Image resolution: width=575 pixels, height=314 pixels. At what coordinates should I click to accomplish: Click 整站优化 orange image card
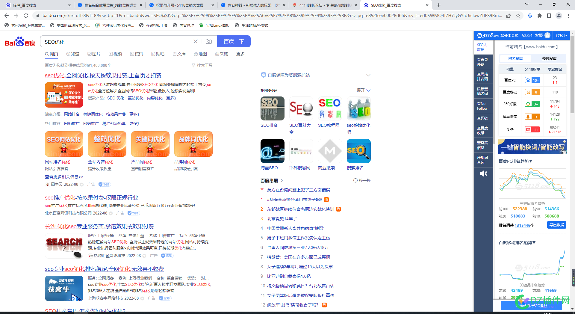[x=107, y=144]
